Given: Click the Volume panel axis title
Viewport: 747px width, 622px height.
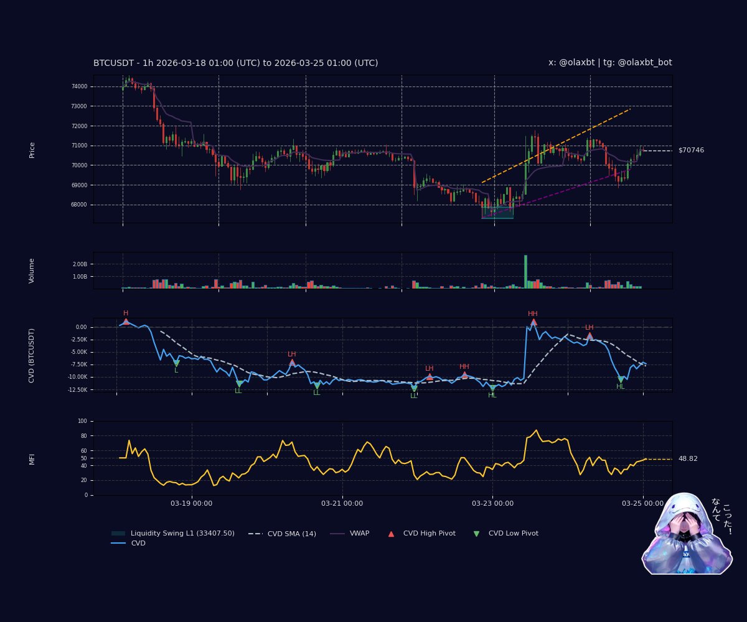Looking at the screenshot, I should click(x=32, y=271).
